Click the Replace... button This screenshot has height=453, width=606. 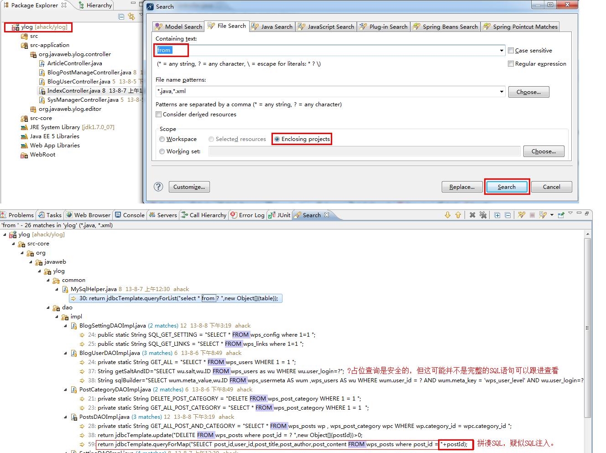(x=462, y=187)
